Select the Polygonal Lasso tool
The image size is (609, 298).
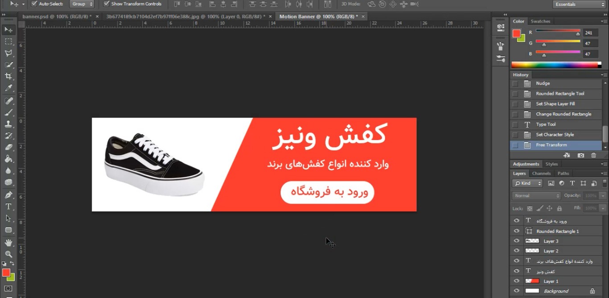pyautogui.click(x=8, y=53)
